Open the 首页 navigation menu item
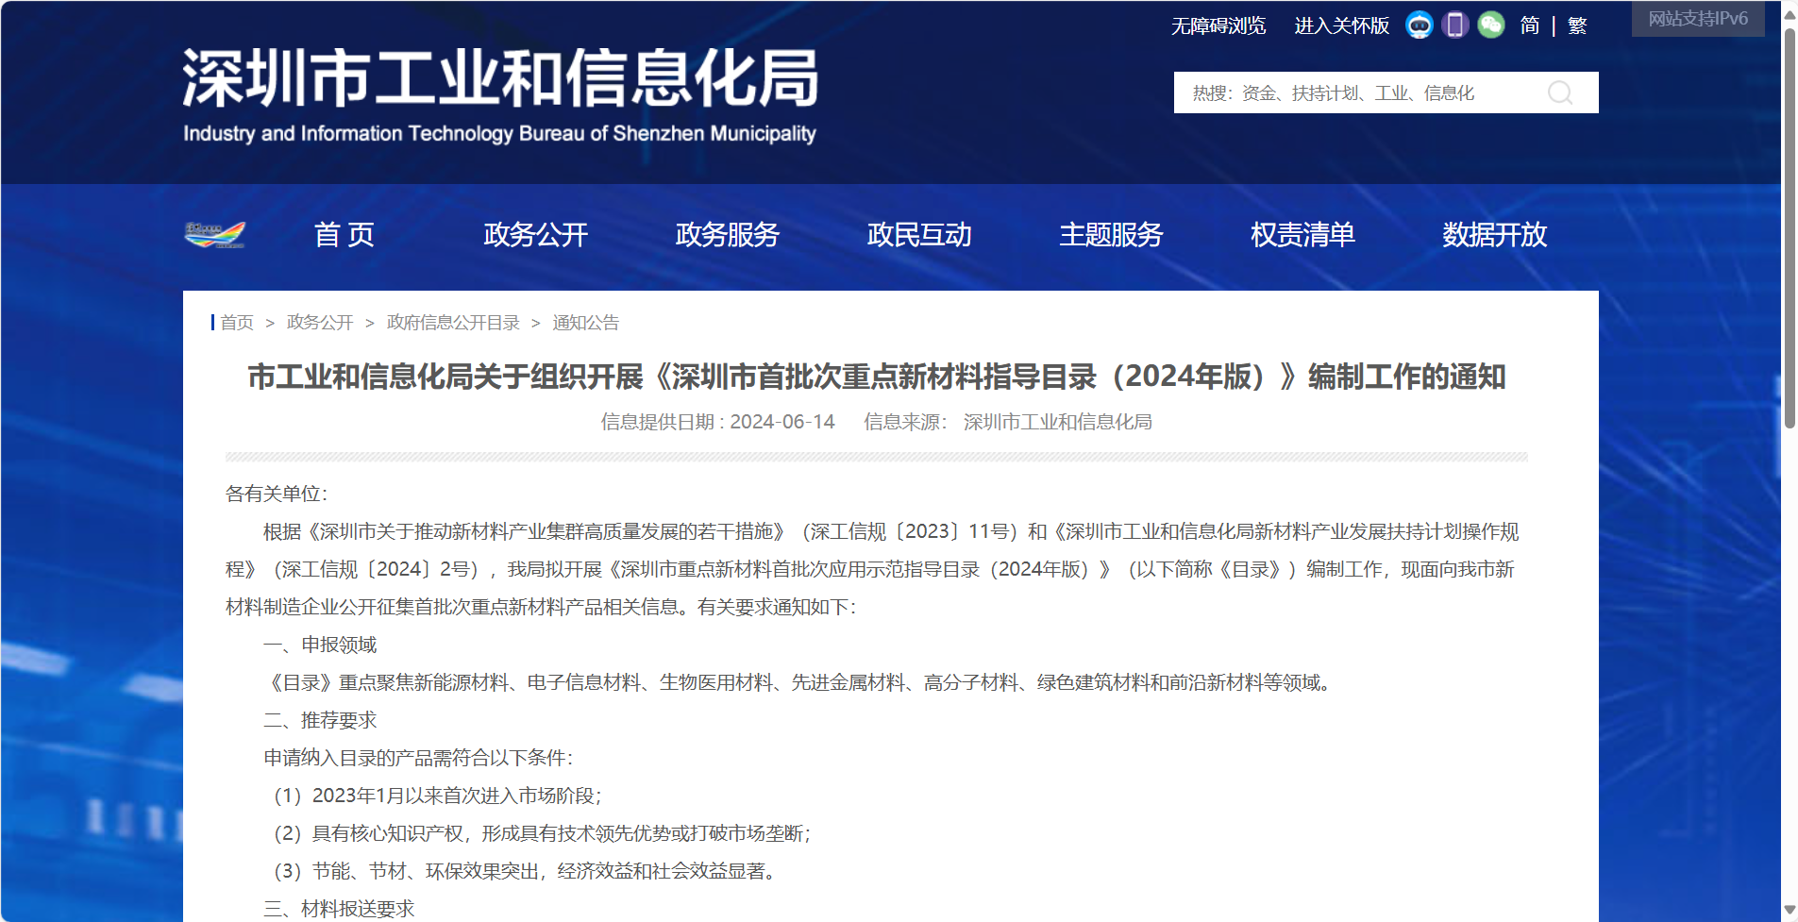The height and width of the screenshot is (922, 1798). 344,234
